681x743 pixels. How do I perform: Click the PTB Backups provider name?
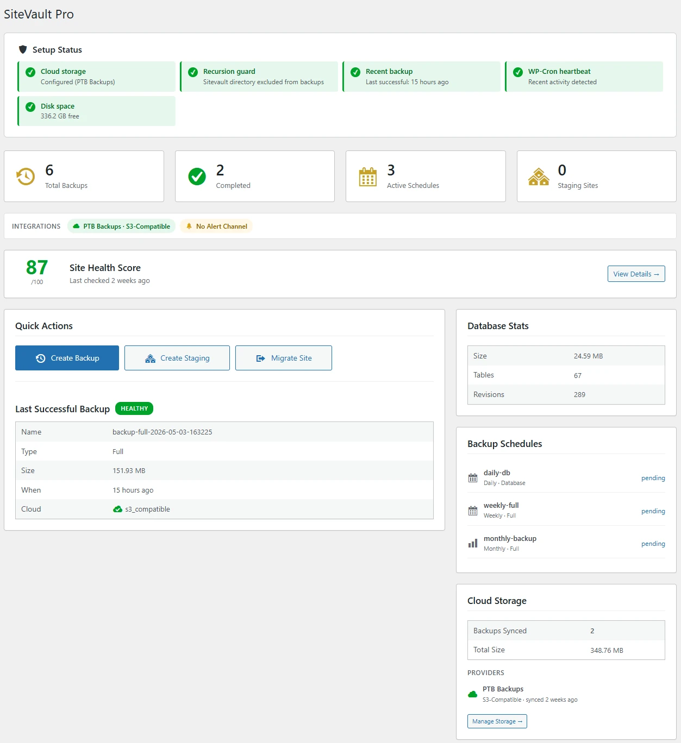tap(503, 689)
